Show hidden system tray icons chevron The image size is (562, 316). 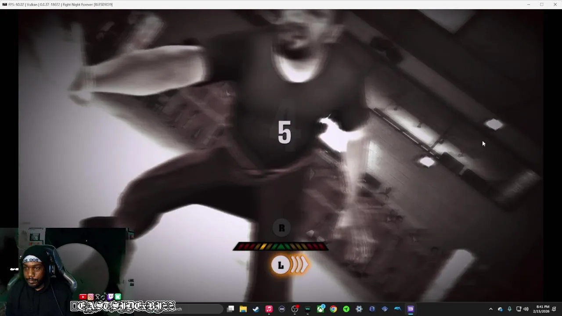click(x=490, y=309)
